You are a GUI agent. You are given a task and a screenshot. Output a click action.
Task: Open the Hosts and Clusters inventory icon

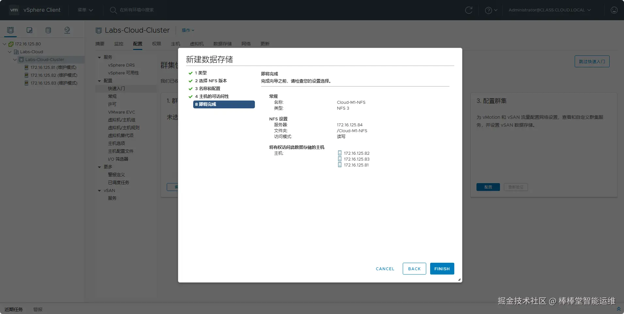click(10, 30)
